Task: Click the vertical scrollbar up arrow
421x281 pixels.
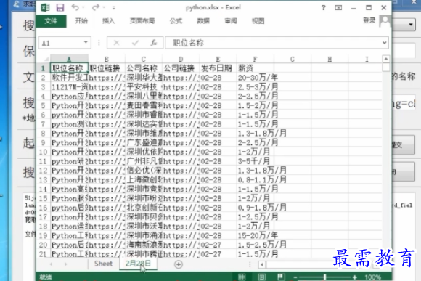Action: tap(386, 59)
